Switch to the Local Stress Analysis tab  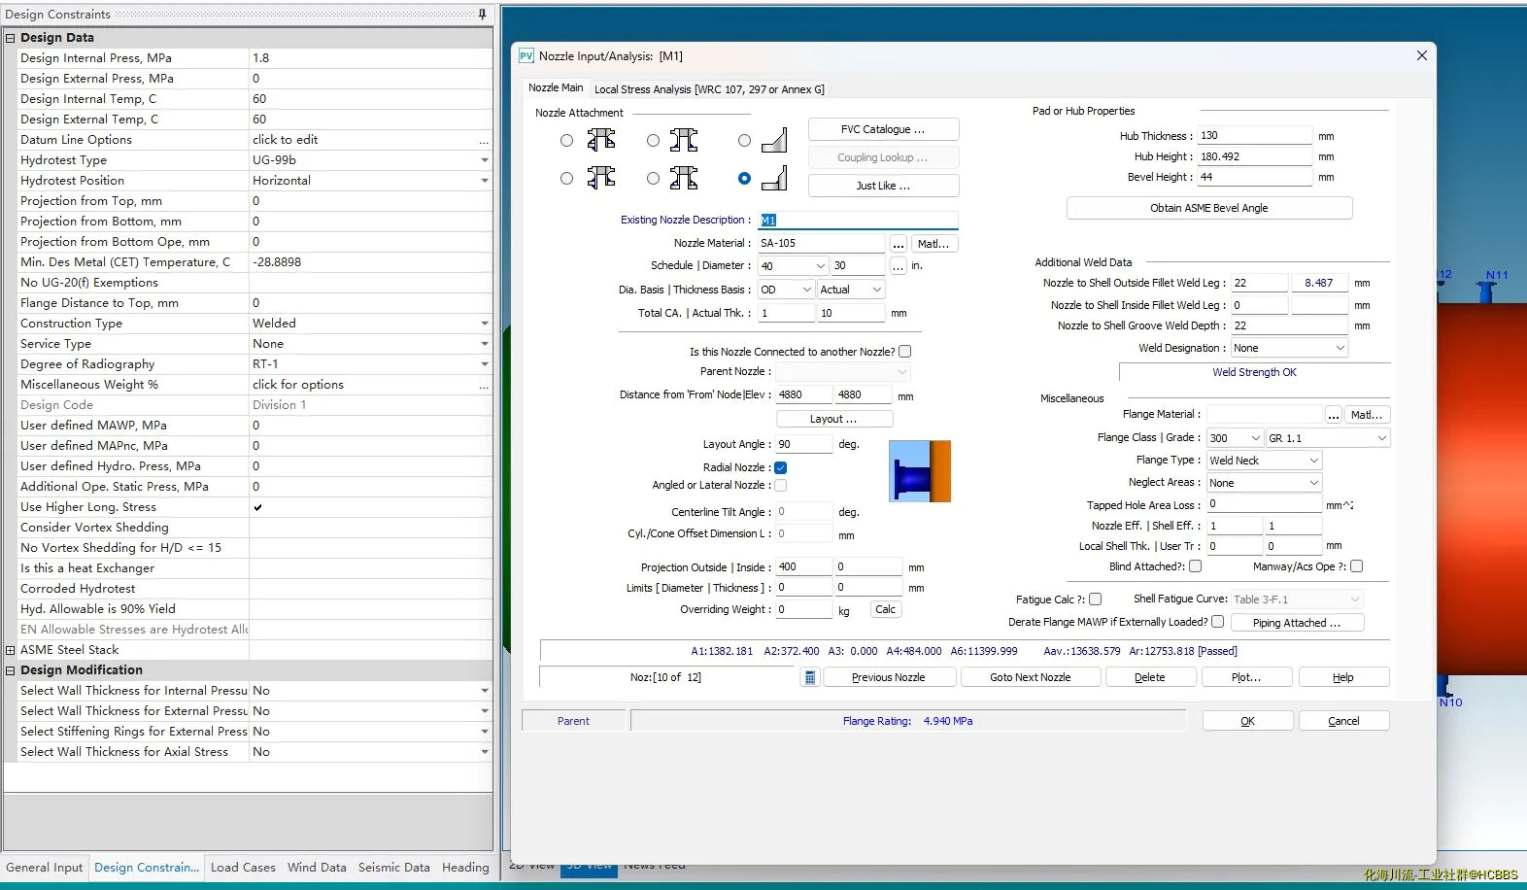click(709, 89)
